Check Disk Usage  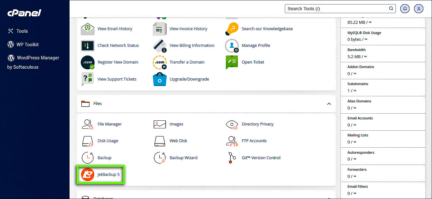pos(108,141)
